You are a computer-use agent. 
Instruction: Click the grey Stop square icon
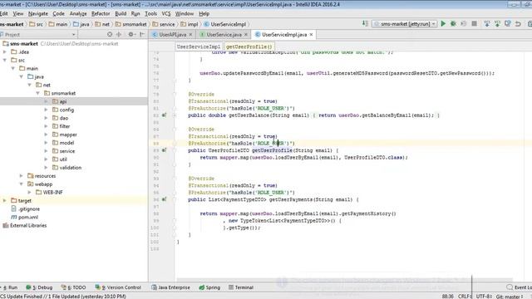(x=475, y=24)
